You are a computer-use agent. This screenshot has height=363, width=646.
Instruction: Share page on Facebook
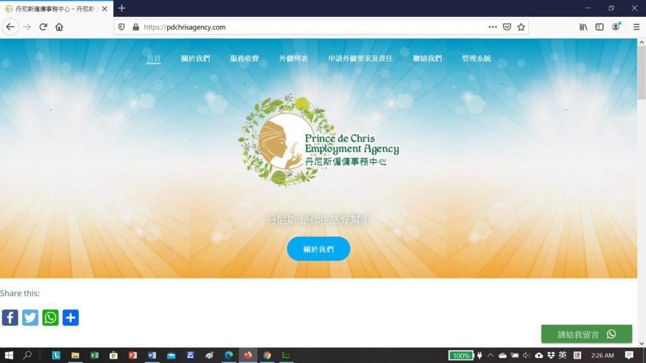coord(10,318)
